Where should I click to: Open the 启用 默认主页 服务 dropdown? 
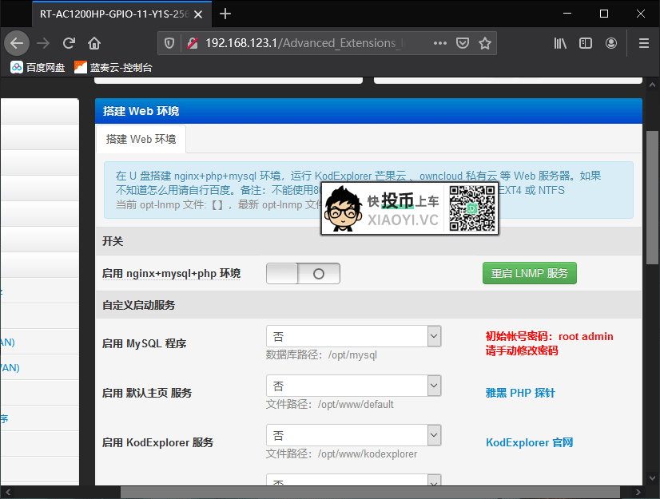[353, 386]
